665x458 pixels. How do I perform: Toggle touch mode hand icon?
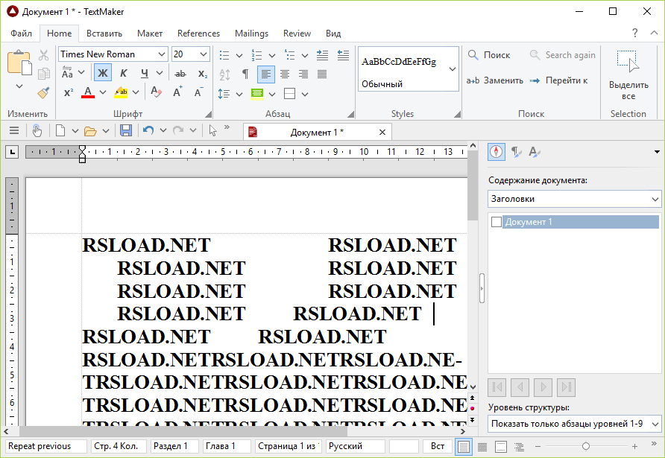pyautogui.click(x=37, y=130)
